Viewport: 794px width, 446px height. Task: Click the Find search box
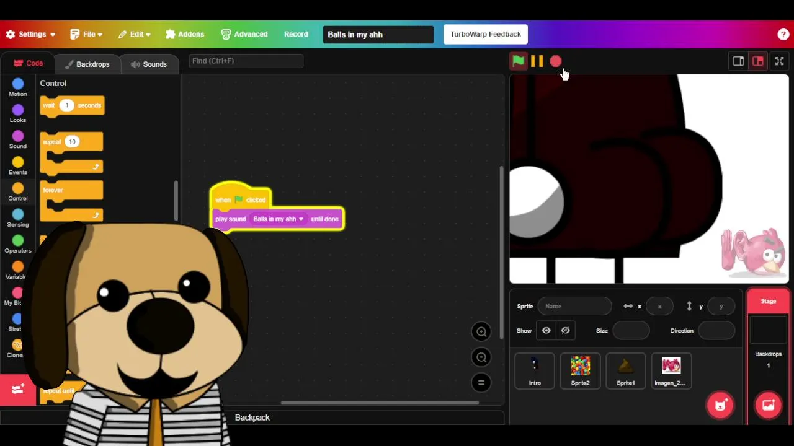click(246, 61)
